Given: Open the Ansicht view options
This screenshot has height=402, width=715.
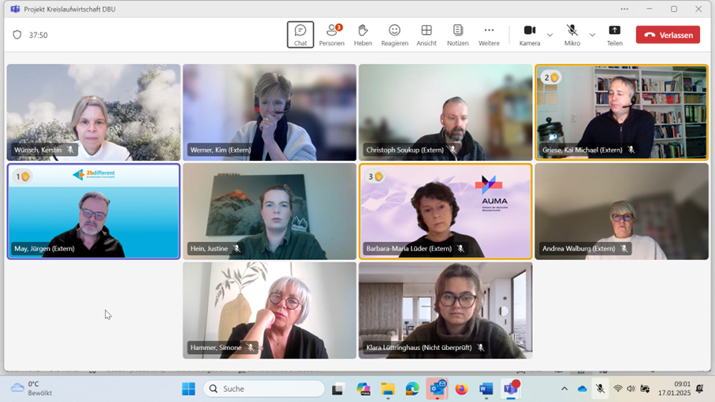Looking at the screenshot, I should click(x=426, y=35).
